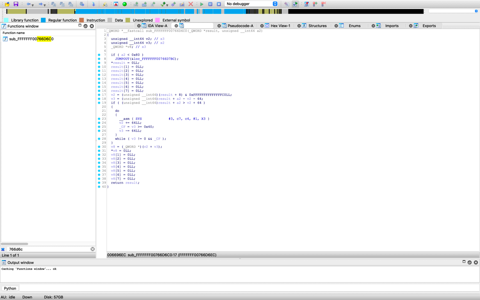Switch to the Enums tab

tap(354, 26)
